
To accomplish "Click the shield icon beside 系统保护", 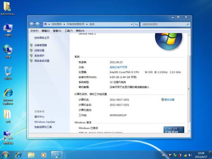I will [x=31, y=55].
